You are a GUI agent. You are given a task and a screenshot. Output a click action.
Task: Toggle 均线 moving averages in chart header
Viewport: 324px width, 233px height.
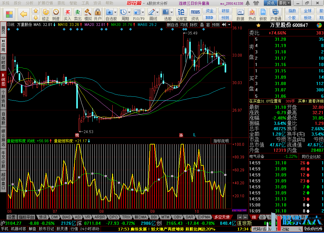click(x=184, y=25)
